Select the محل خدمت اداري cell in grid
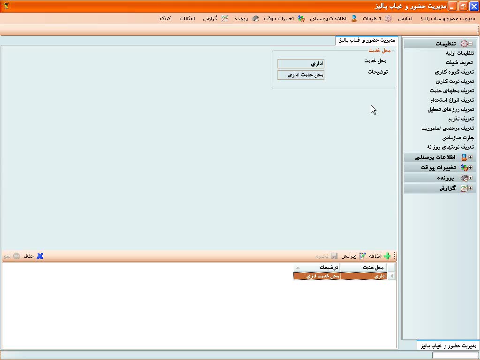 317,276
